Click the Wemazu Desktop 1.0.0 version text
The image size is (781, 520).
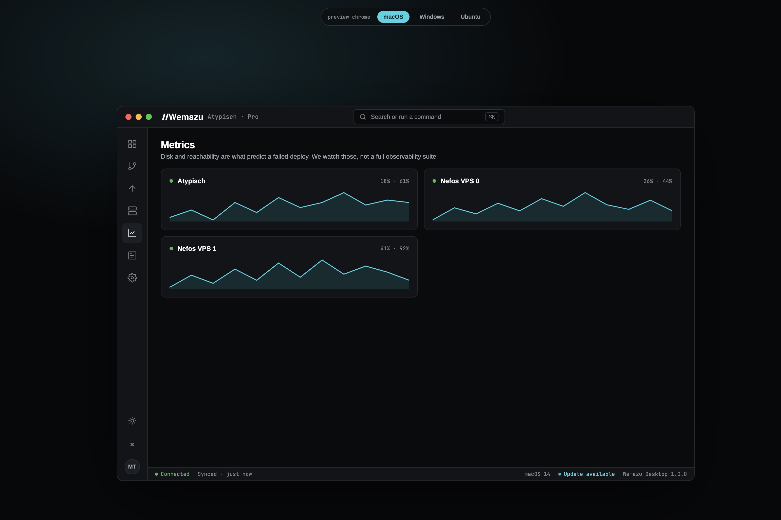pyautogui.click(x=655, y=474)
